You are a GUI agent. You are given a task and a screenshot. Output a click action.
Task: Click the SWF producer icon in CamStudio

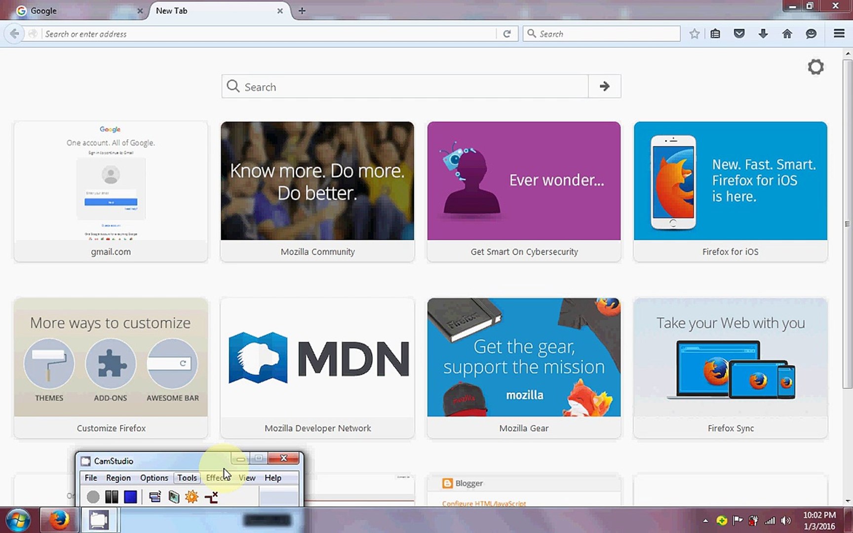coord(155,496)
